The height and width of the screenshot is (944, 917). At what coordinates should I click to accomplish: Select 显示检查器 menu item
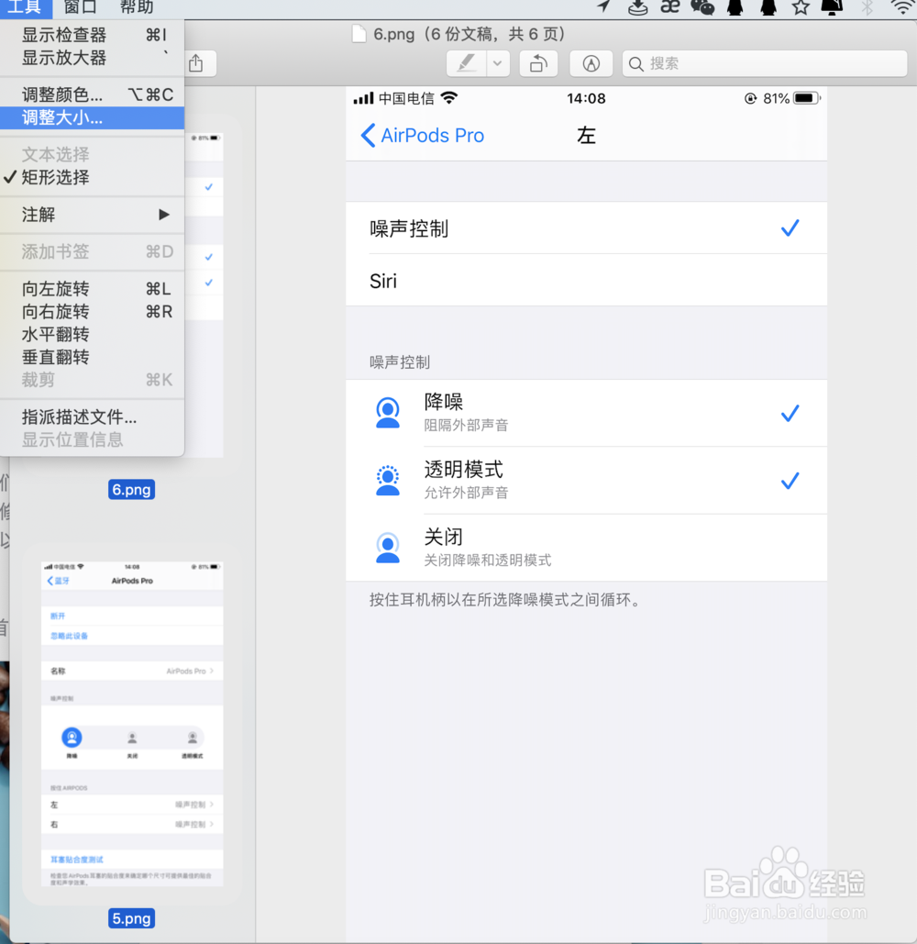point(92,35)
